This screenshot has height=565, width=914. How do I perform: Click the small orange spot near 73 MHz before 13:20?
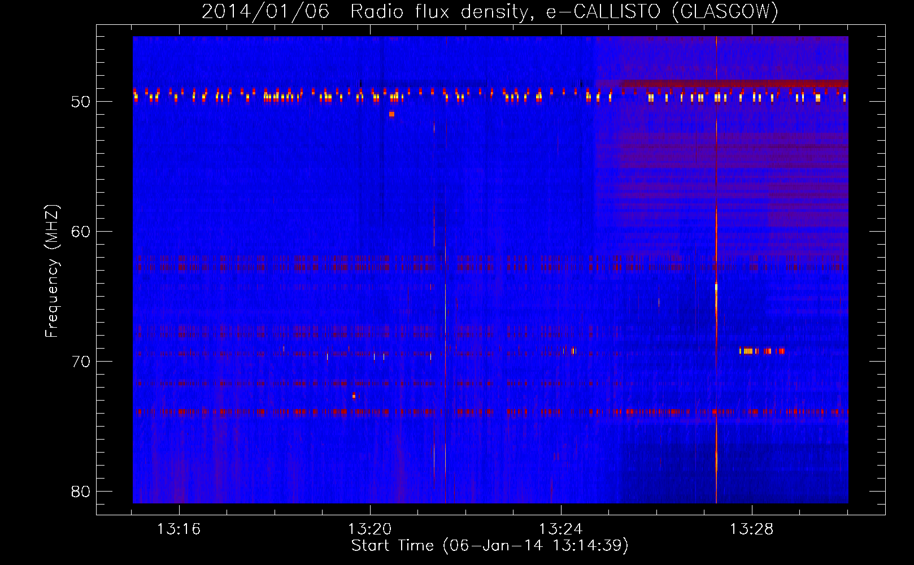point(354,395)
